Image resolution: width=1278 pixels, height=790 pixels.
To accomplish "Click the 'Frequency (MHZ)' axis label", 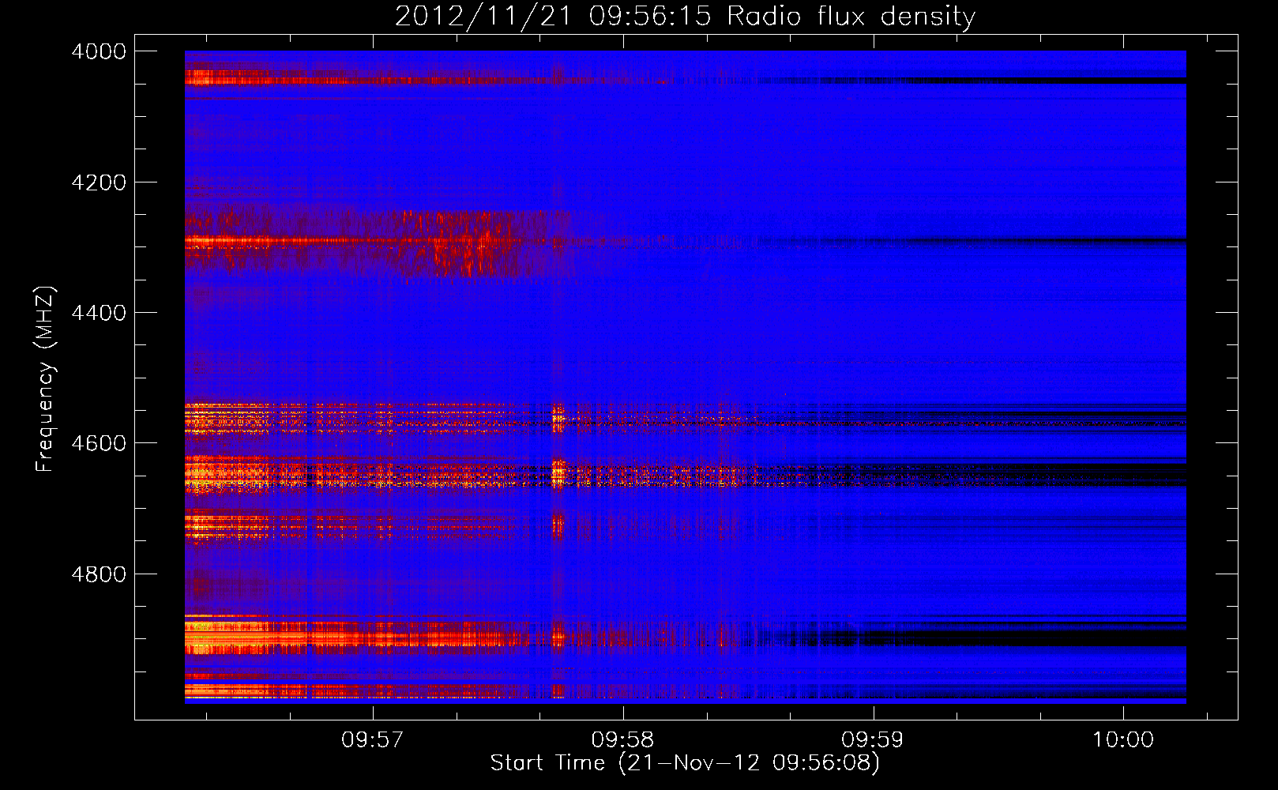I will [x=45, y=378].
